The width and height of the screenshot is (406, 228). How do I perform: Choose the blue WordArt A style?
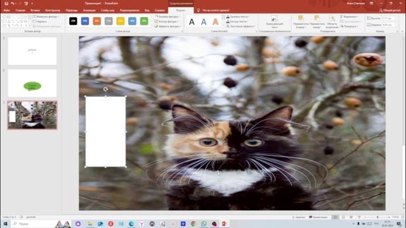[204, 22]
